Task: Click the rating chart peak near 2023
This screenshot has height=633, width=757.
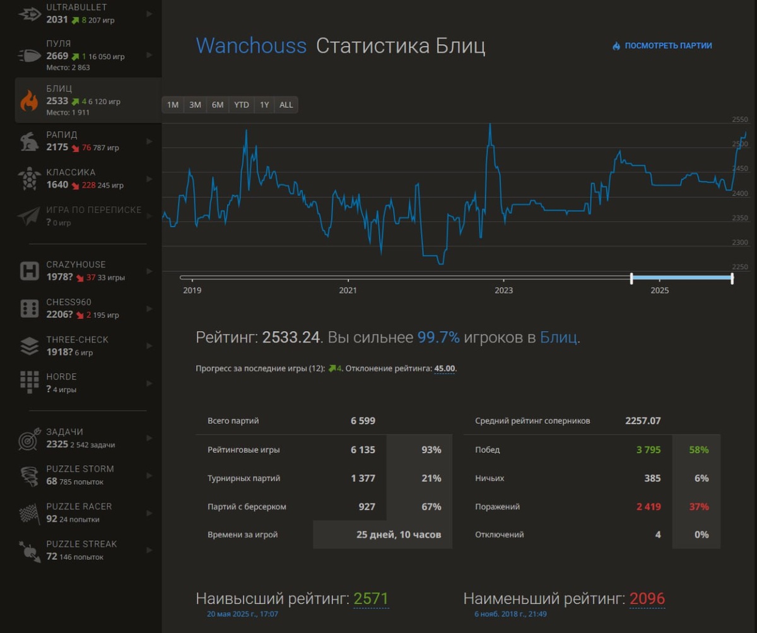Action: (490, 125)
